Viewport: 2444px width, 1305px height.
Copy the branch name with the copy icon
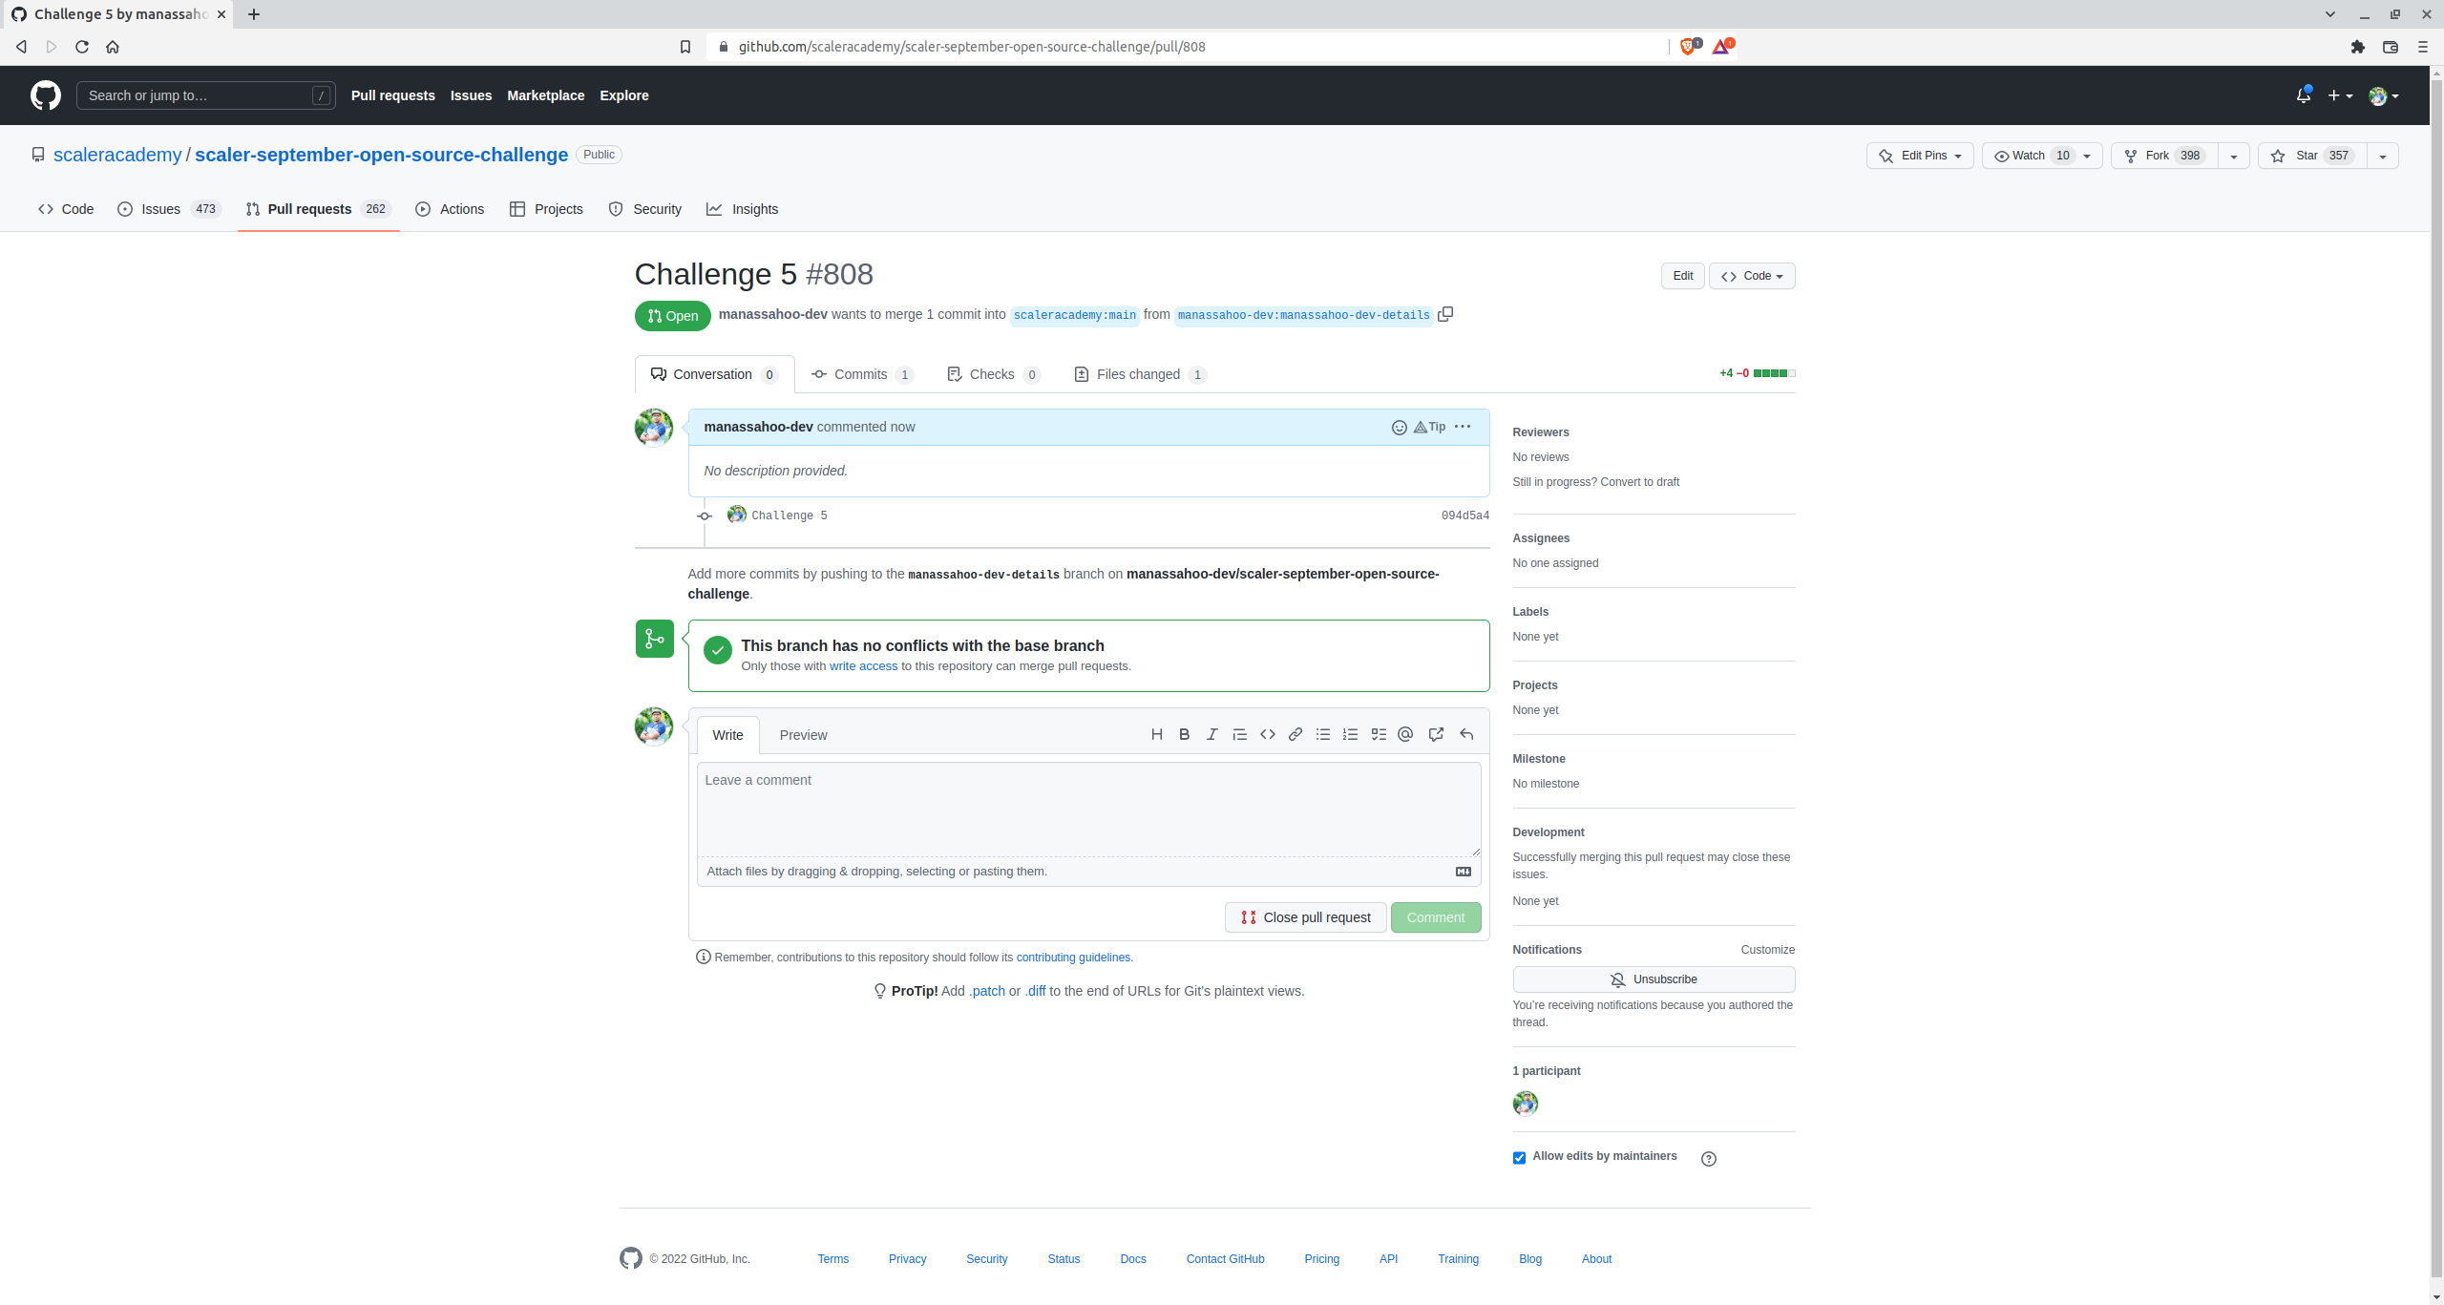[x=1445, y=314]
